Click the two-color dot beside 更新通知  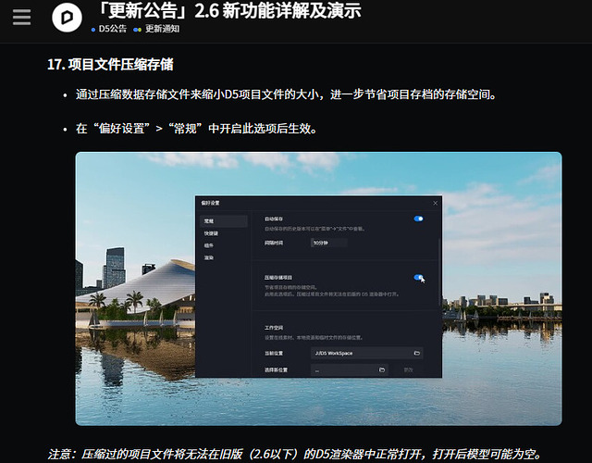138,30
